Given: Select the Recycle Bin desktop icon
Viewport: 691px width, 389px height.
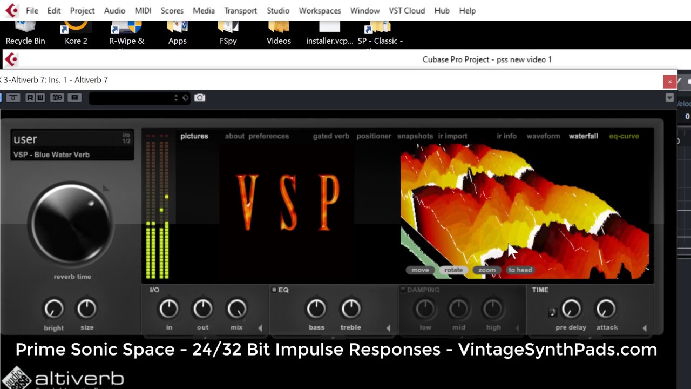Looking at the screenshot, I should pyautogui.click(x=25, y=33).
